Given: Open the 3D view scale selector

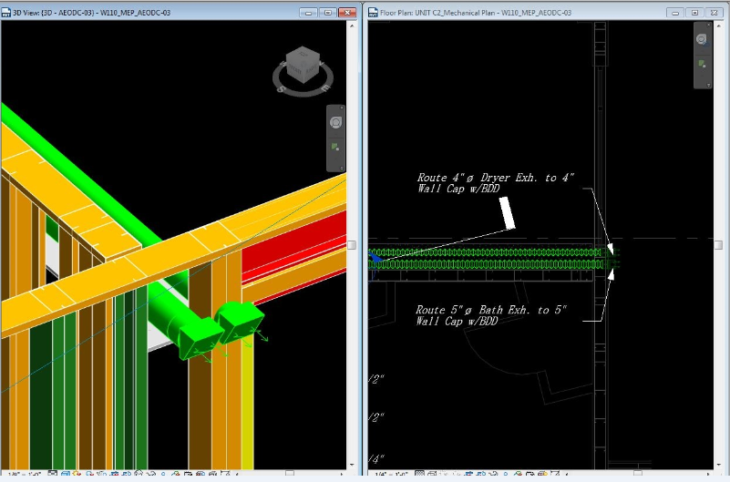Looking at the screenshot, I should coord(16,475).
